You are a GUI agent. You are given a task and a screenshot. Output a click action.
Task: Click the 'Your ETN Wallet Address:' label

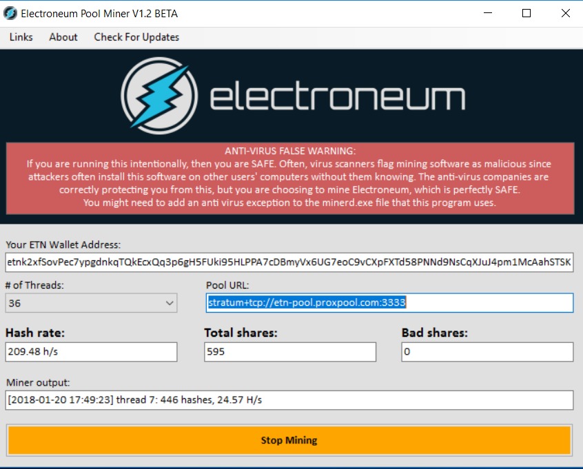pos(63,245)
